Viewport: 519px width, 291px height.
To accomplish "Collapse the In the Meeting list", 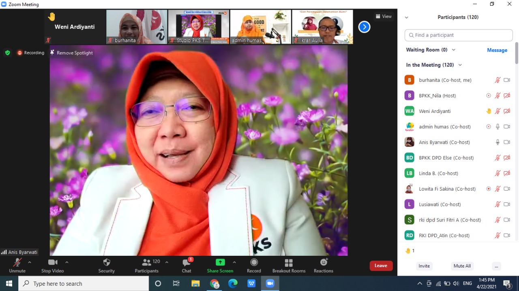I will coord(460,65).
